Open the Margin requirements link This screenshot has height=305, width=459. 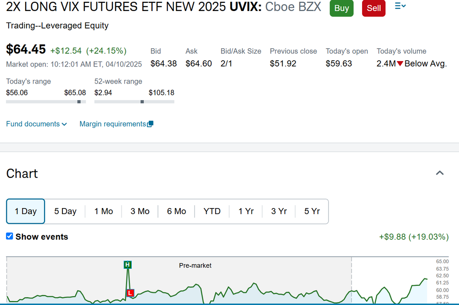click(112, 124)
